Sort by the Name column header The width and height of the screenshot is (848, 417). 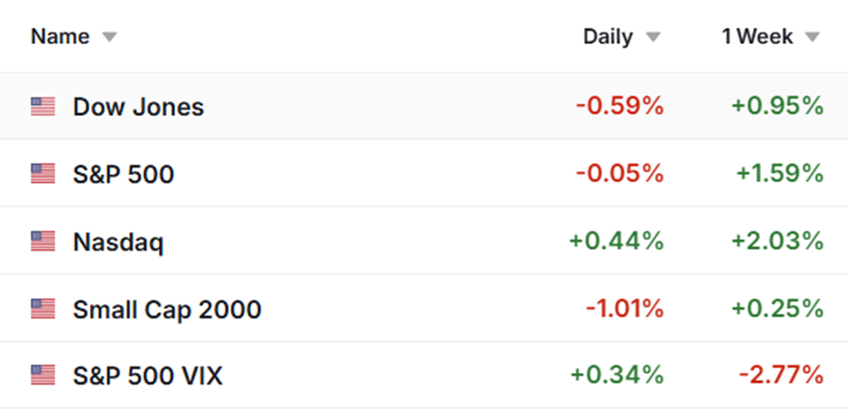[60, 36]
